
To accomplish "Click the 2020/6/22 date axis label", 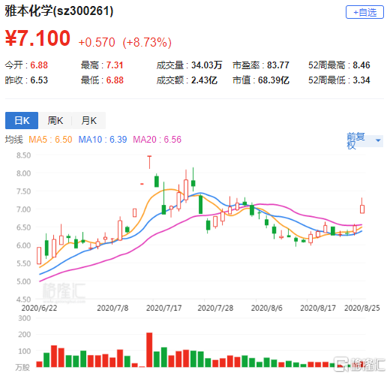I will [x=39, y=308].
